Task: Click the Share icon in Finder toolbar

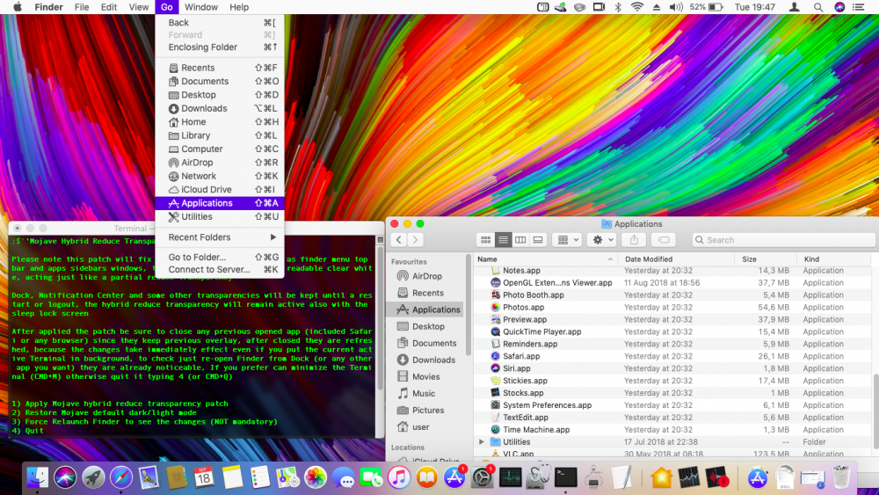Action: click(634, 240)
